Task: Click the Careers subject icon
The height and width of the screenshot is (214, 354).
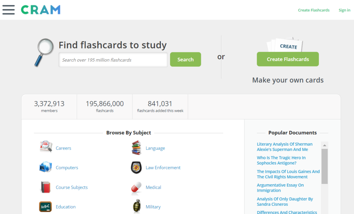Action: coord(46,147)
